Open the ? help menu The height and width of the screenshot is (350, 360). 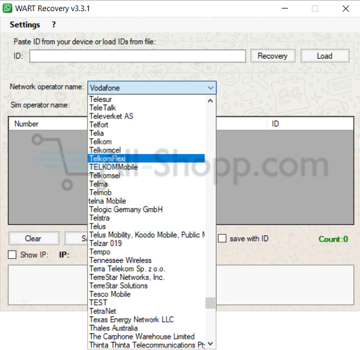54,25
